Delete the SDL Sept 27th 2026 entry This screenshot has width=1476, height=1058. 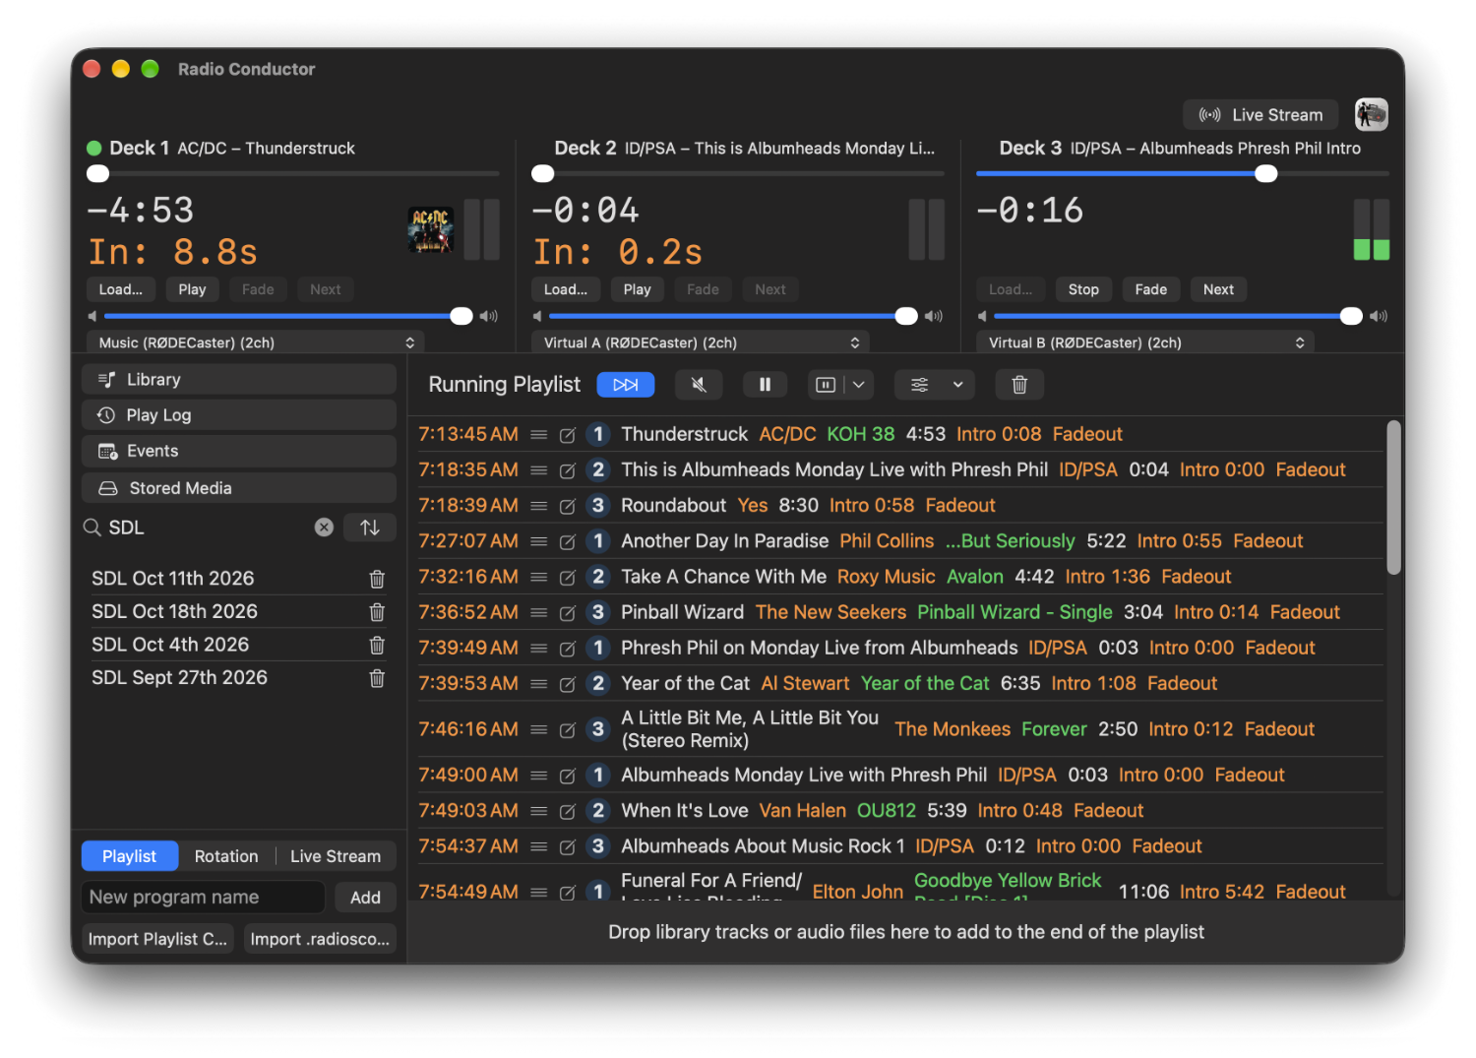tap(377, 678)
